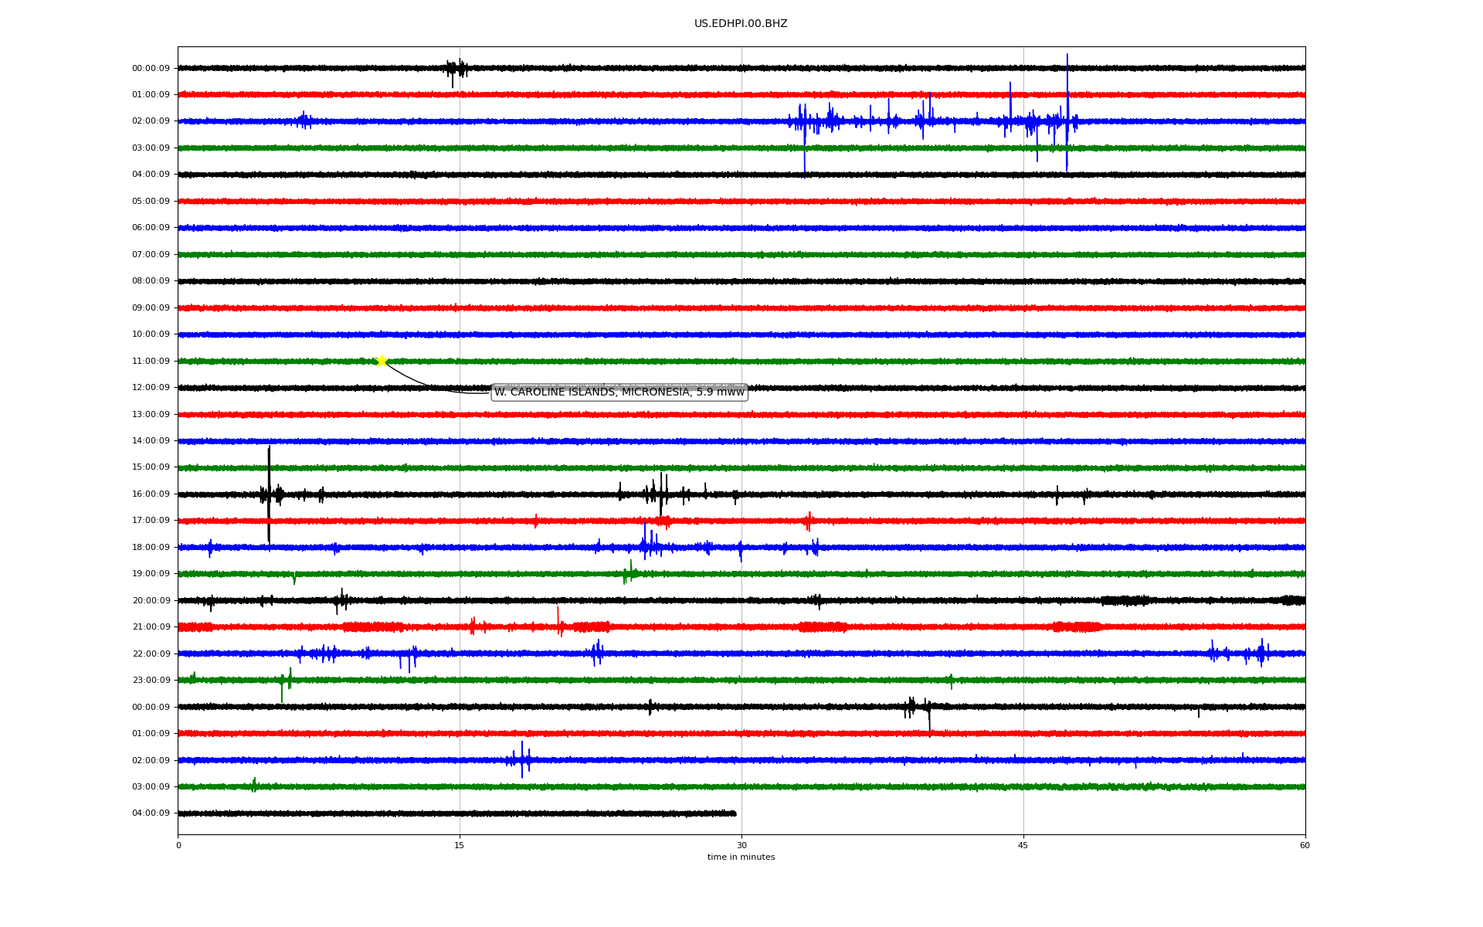
Task: Click the 11:00:09 row time label
Action: click(x=151, y=362)
